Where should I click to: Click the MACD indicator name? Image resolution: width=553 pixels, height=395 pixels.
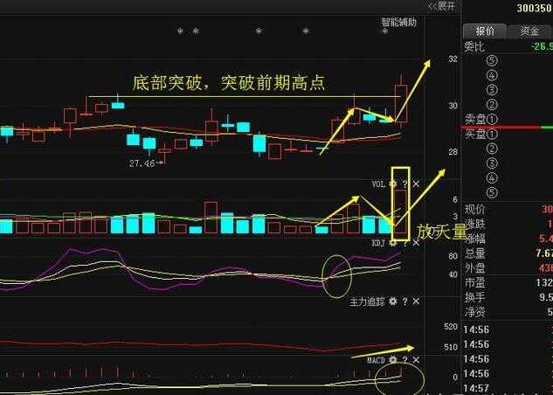coord(376,360)
